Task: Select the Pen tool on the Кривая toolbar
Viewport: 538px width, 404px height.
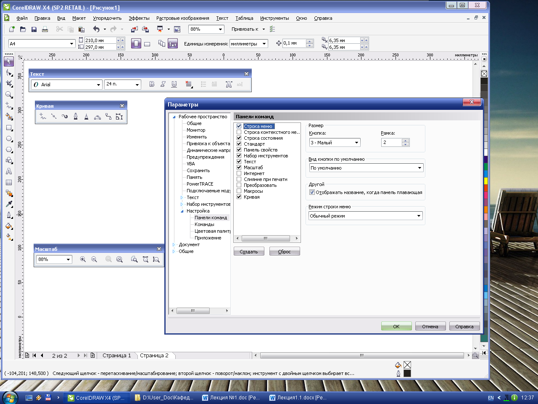Action: pos(76,117)
